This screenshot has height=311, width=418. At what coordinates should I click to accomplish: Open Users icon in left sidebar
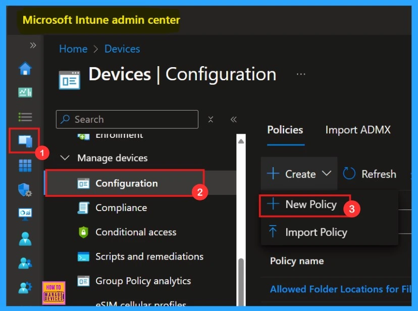[x=25, y=238]
